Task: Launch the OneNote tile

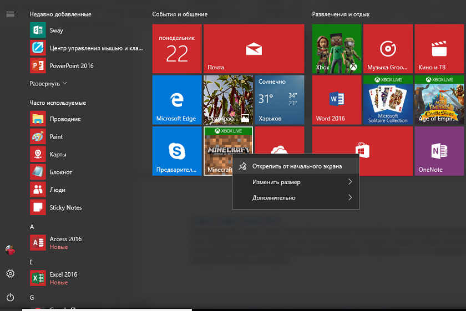Action: (439, 151)
